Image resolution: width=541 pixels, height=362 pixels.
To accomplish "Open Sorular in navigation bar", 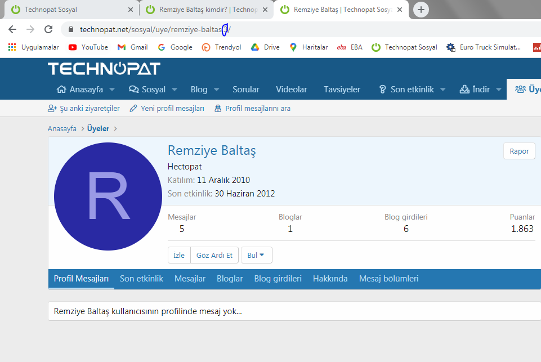I will point(245,90).
